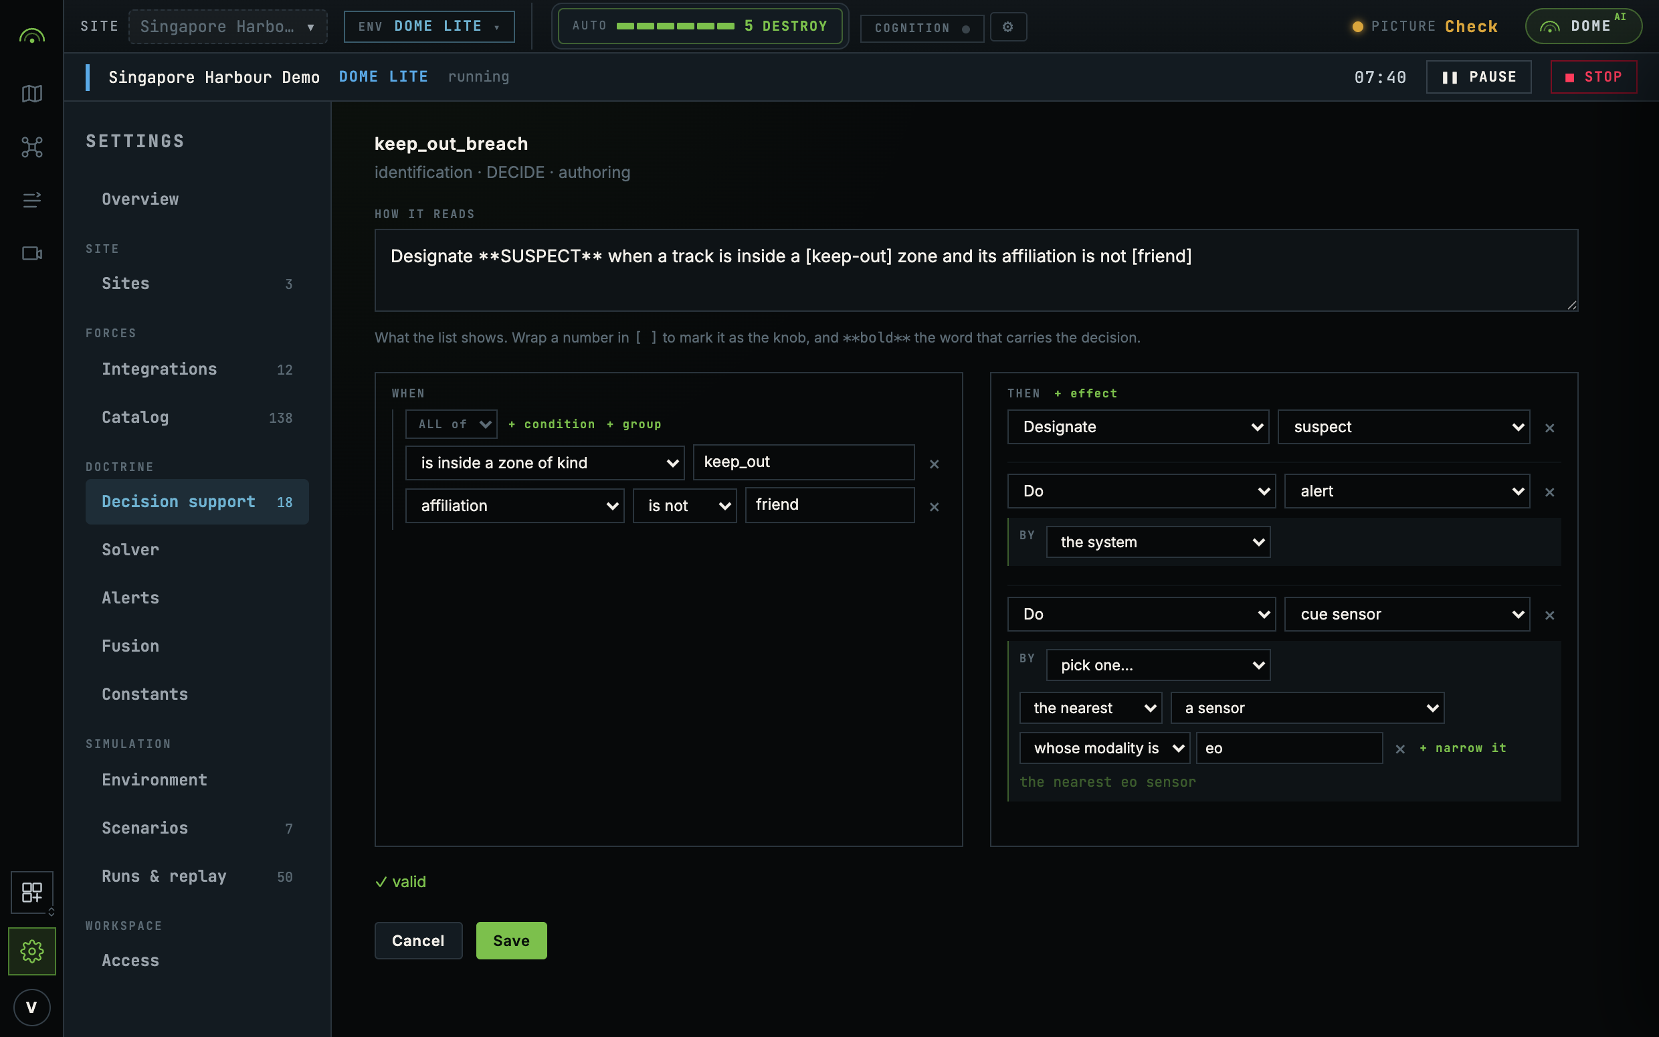The height and width of the screenshot is (1037, 1659).
Task: Open the settings gear in the left sidebar
Action: click(31, 951)
